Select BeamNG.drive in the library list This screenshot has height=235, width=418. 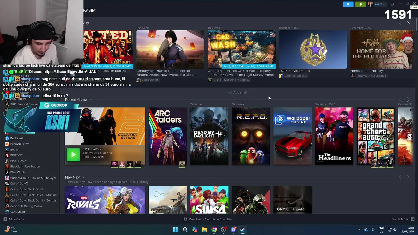[20, 144]
